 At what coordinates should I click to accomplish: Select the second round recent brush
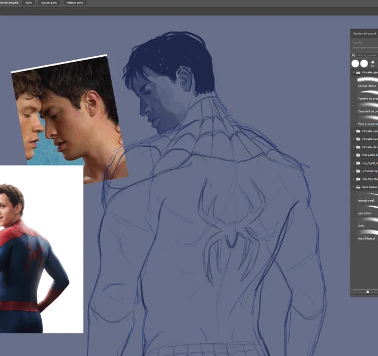tap(364, 64)
